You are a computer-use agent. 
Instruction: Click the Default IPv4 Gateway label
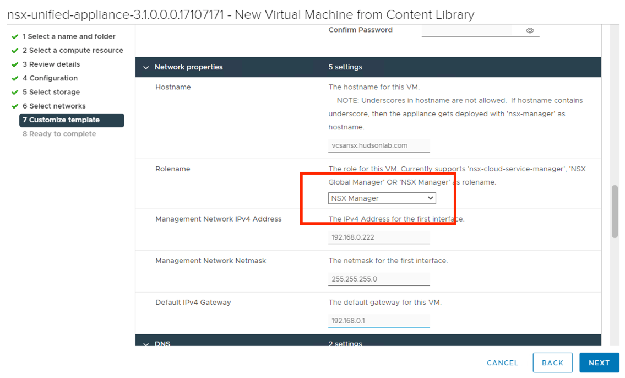click(193, 303)
